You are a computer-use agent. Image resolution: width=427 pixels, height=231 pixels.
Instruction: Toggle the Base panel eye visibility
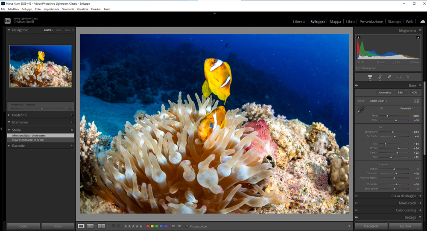click(357, 85)
